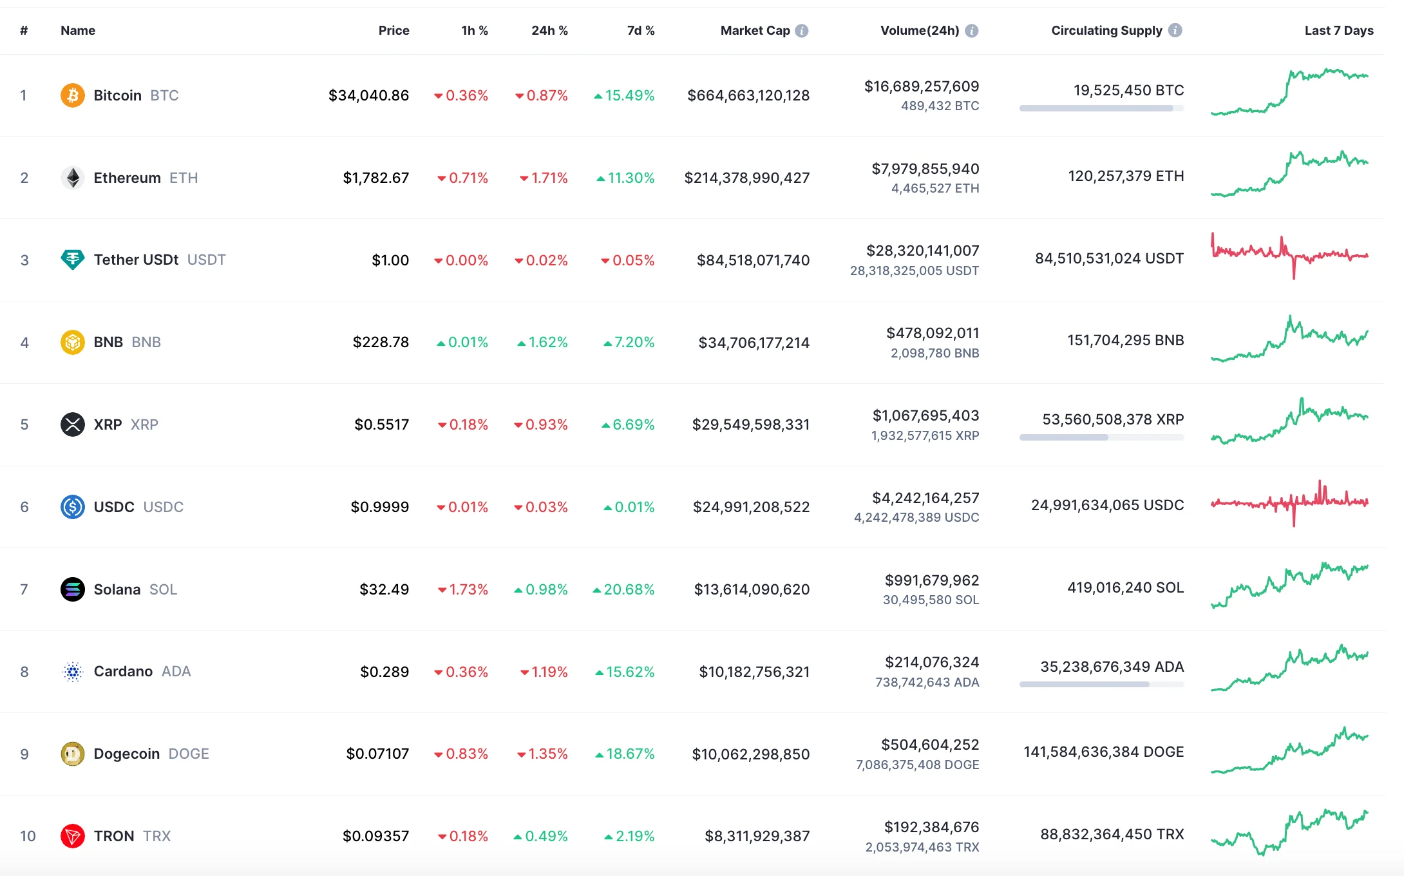Click the Bitcoin coin logo icon
Viewport: 1404px width, 876px height.
click(73, 95)
